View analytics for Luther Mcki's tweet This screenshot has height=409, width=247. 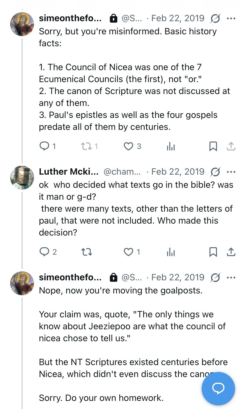tap(171, 252)
